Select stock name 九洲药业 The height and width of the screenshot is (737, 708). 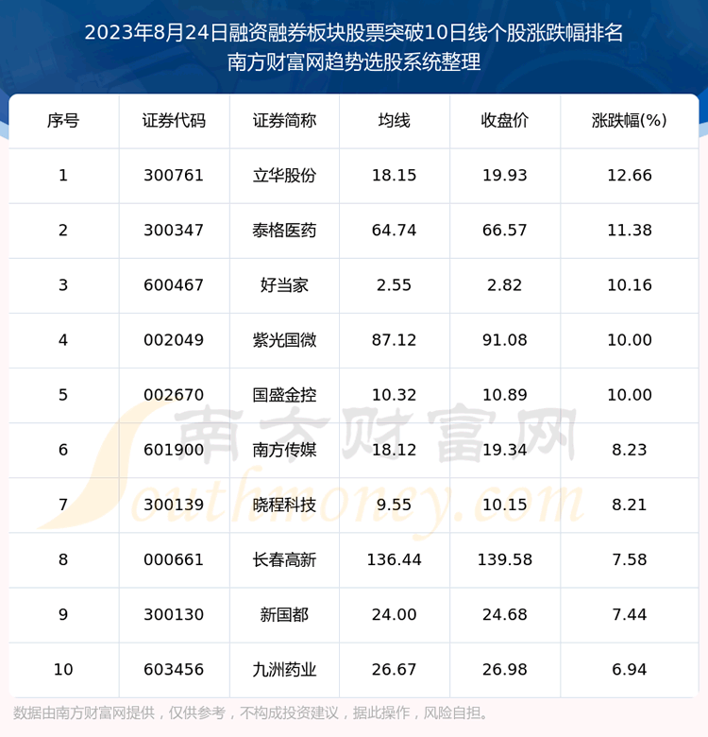284,669
